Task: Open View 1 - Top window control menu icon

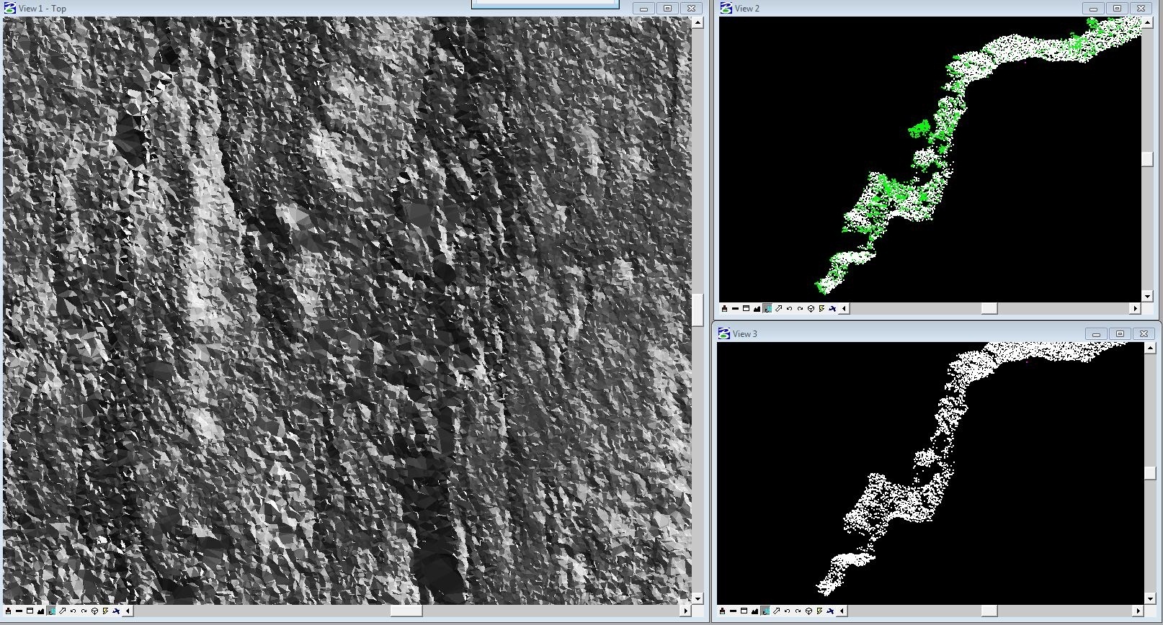Action: tap(10, 8)
